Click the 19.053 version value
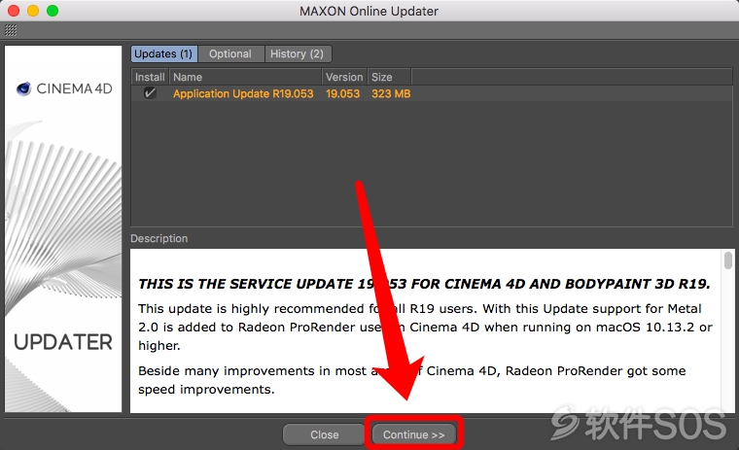This screenshot has height=450, width=739. tap(342, 93)
